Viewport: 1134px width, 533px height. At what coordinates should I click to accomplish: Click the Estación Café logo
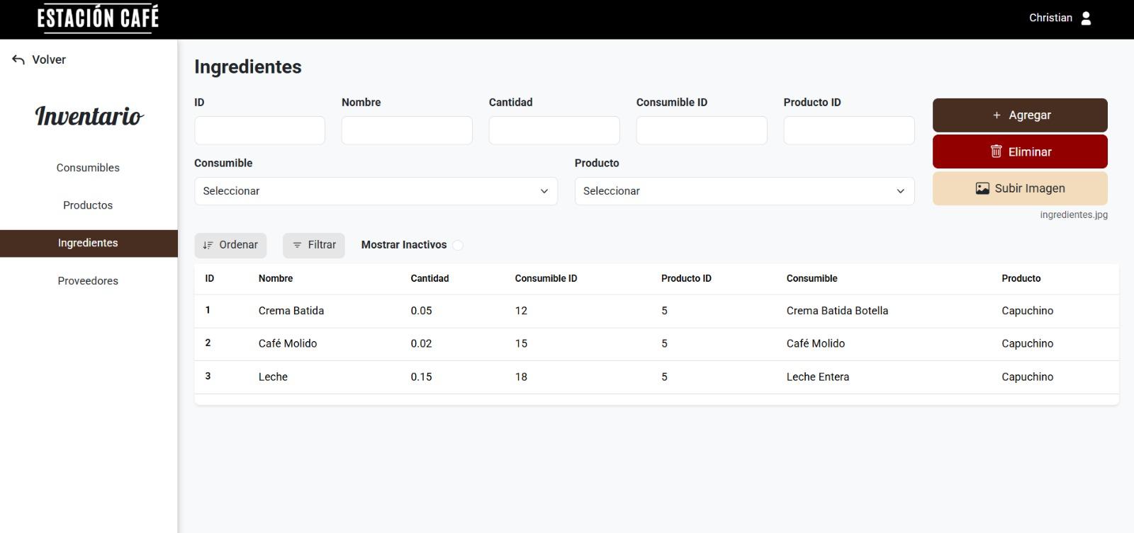tap(98, 18)
